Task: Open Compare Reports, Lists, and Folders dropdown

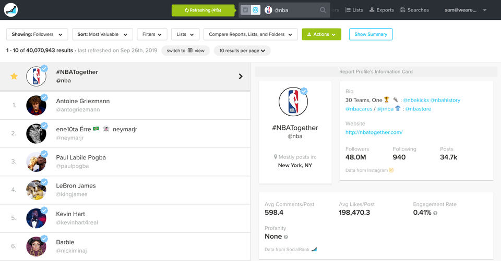Action: [250, 34]
